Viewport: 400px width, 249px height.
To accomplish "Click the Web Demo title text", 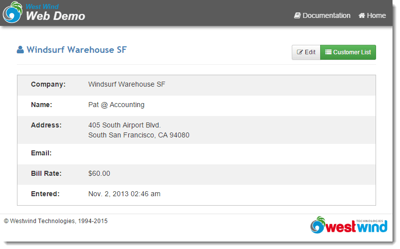I will [x=55, y=16].
